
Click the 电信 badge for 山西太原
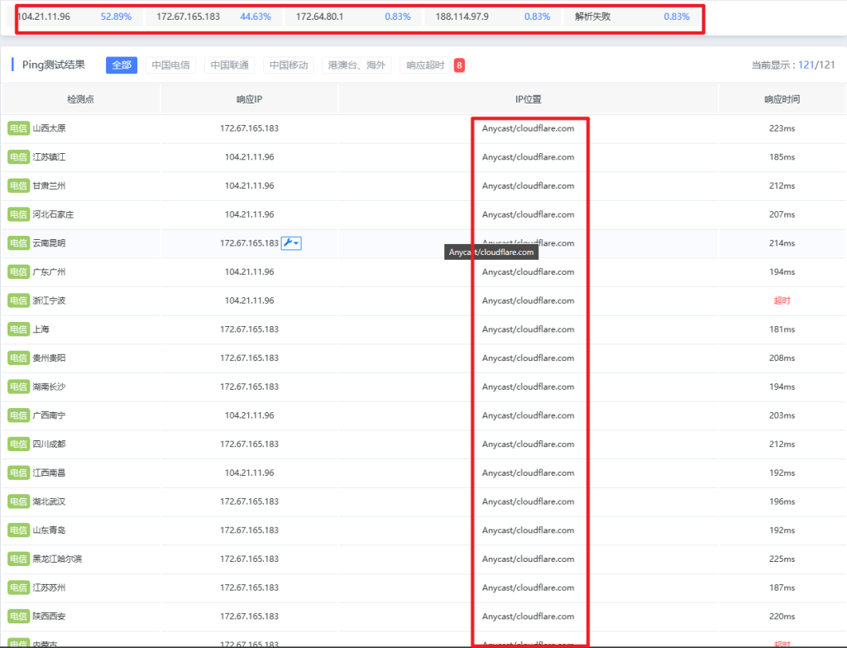click(18, 128)
